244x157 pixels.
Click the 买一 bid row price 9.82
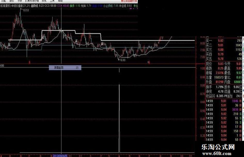[221, 41]
